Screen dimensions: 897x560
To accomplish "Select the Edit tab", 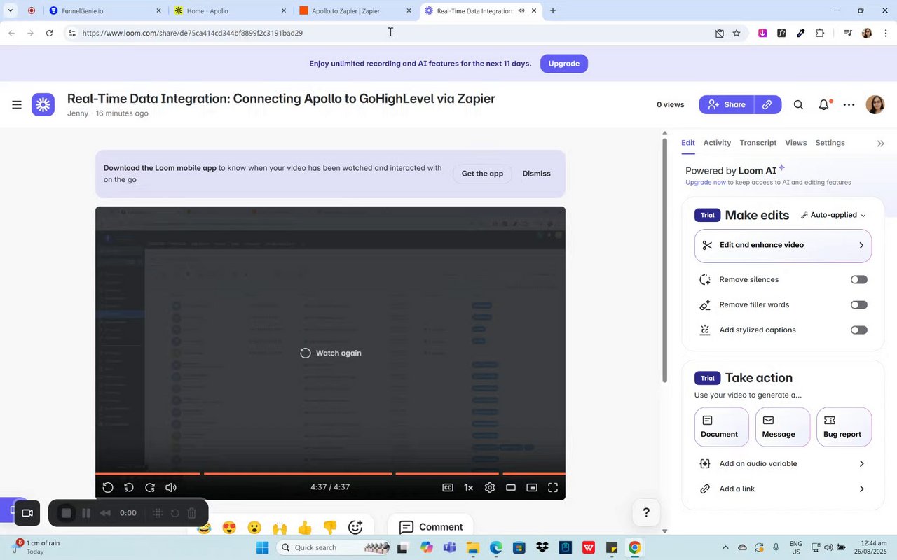I will click(688, 143).
